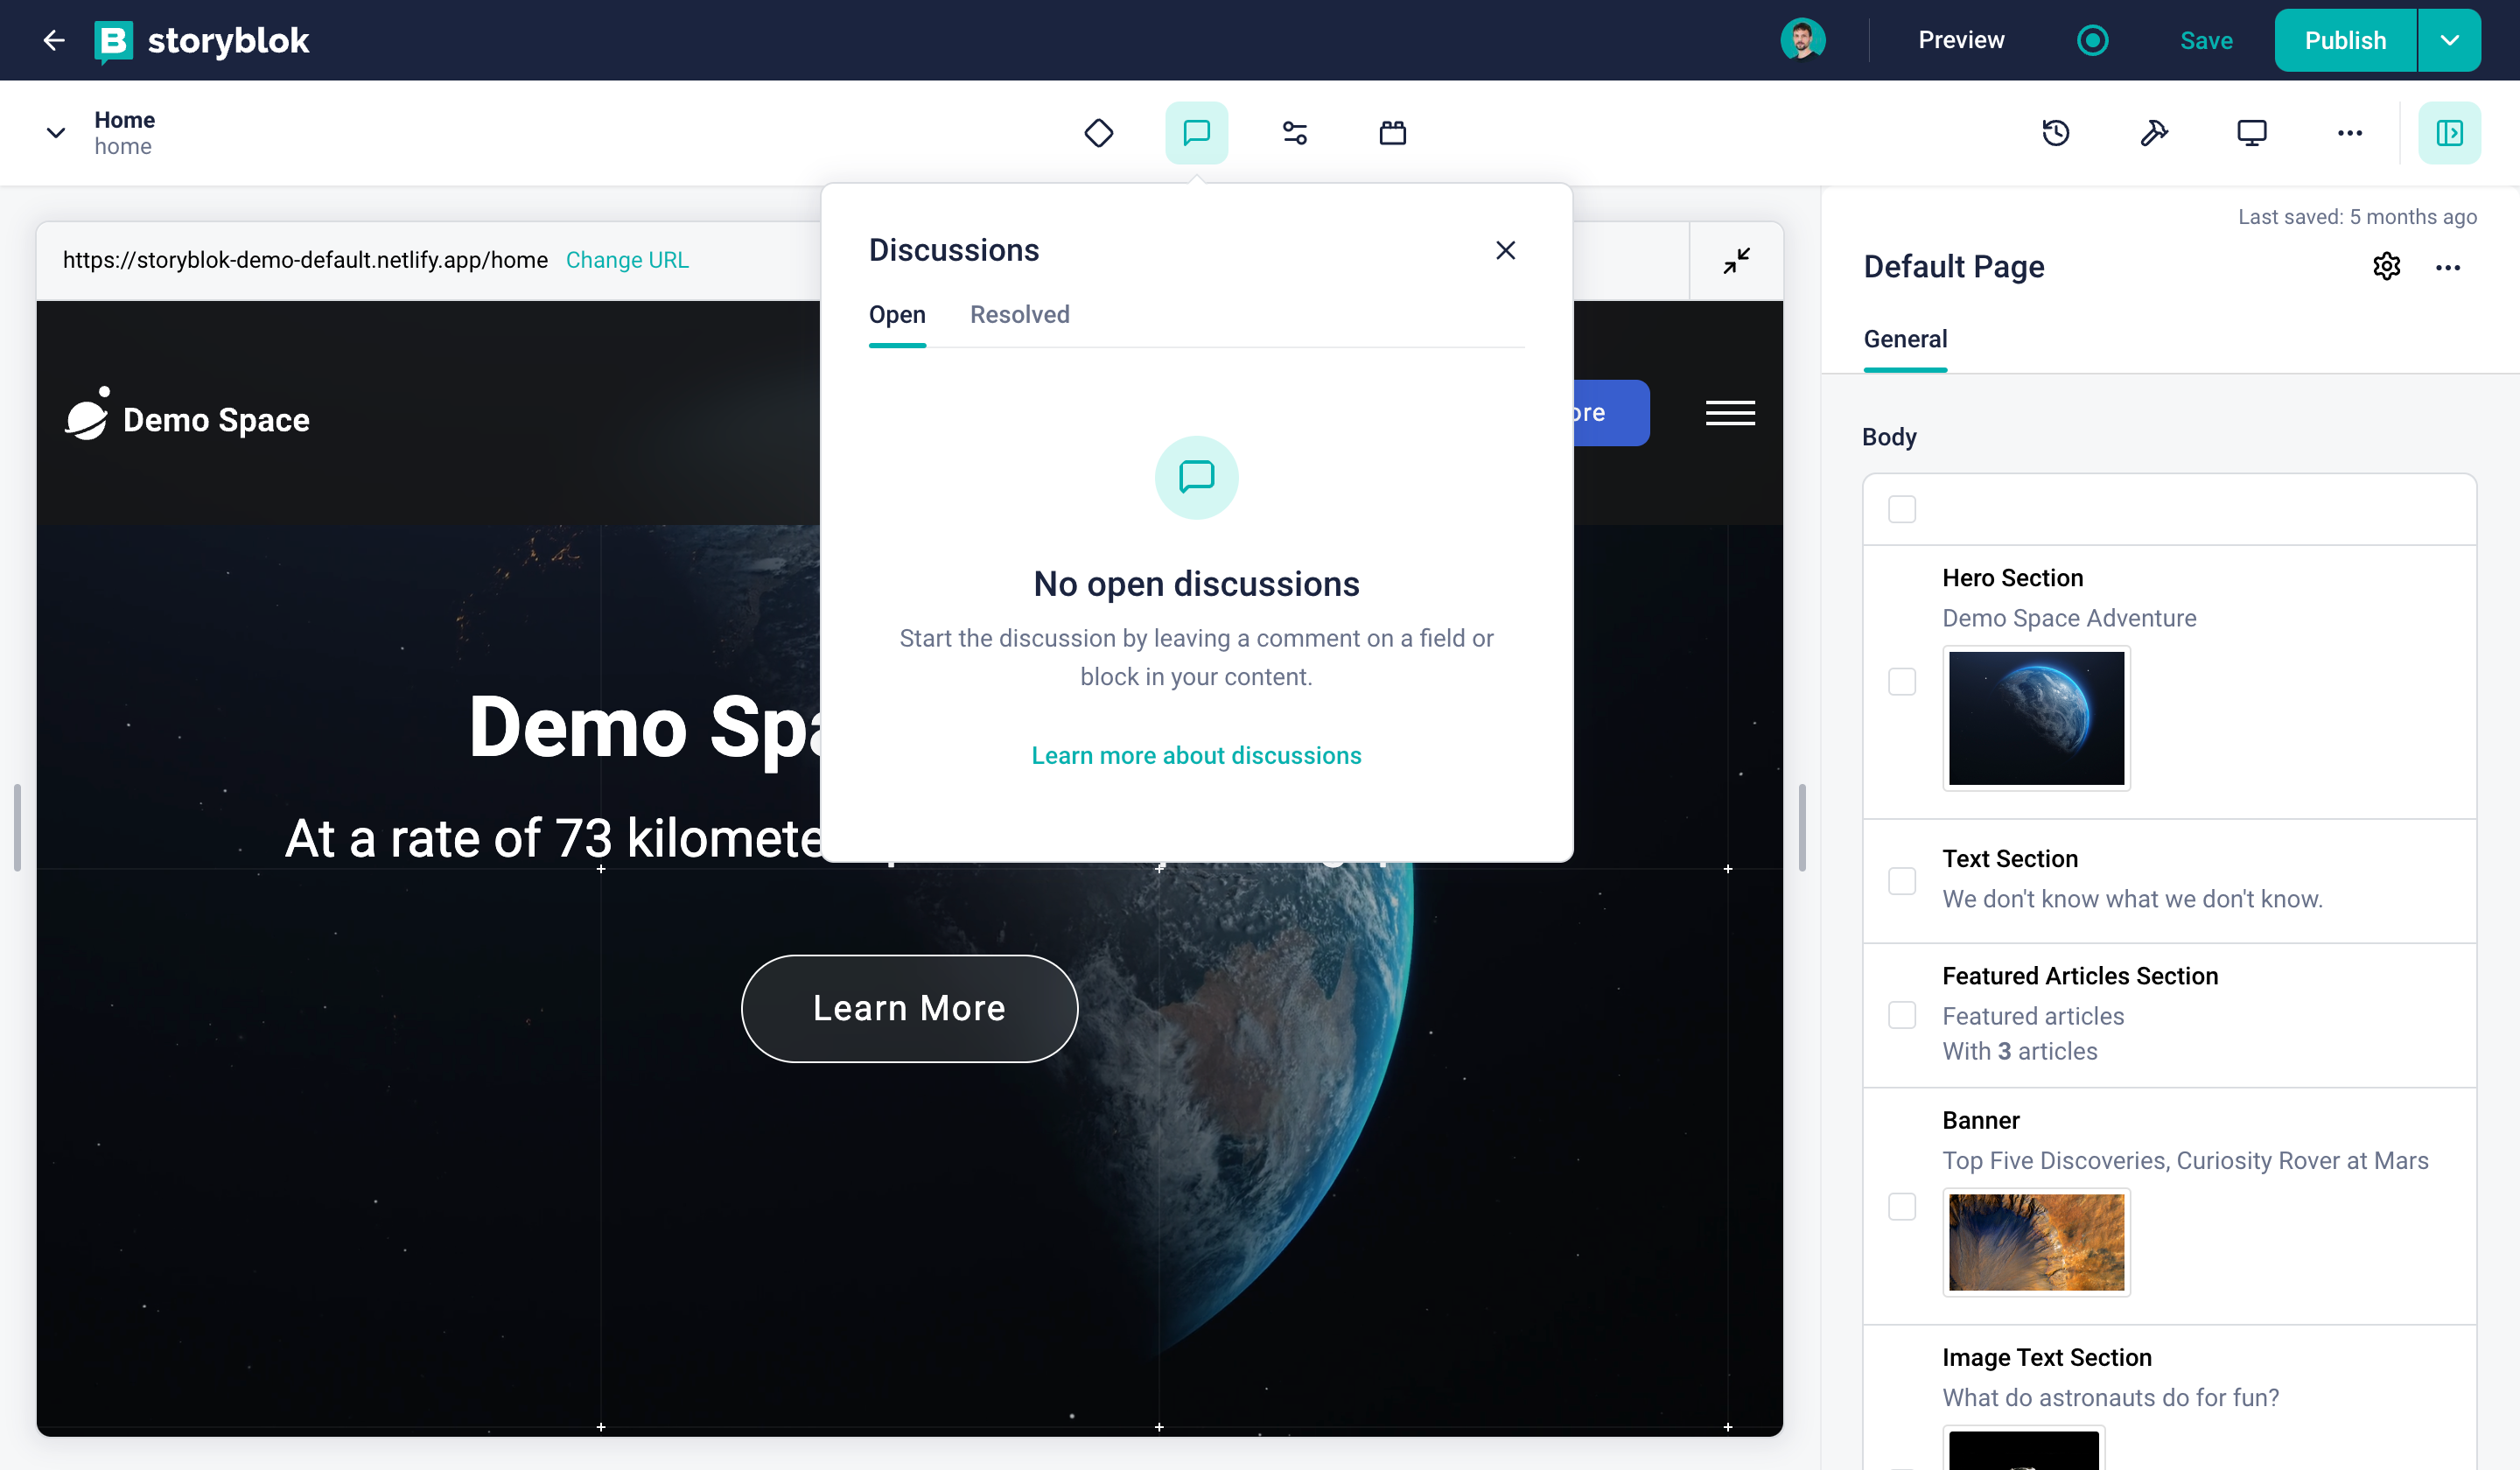Open the Discussions speech bubble icon

[x=1196, y=132]
